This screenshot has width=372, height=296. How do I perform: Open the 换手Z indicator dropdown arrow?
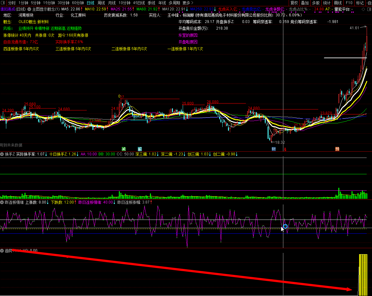pos(2,154)
